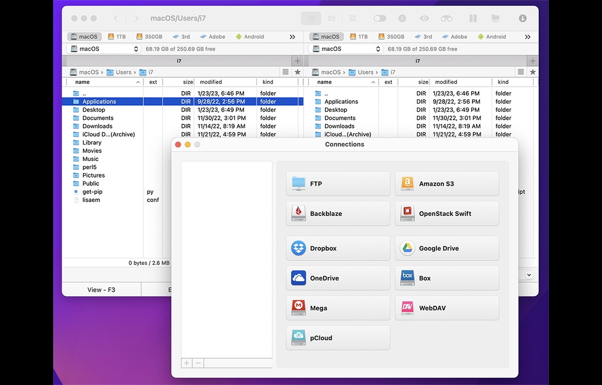Choose the FTP connection type

(338, 183)
